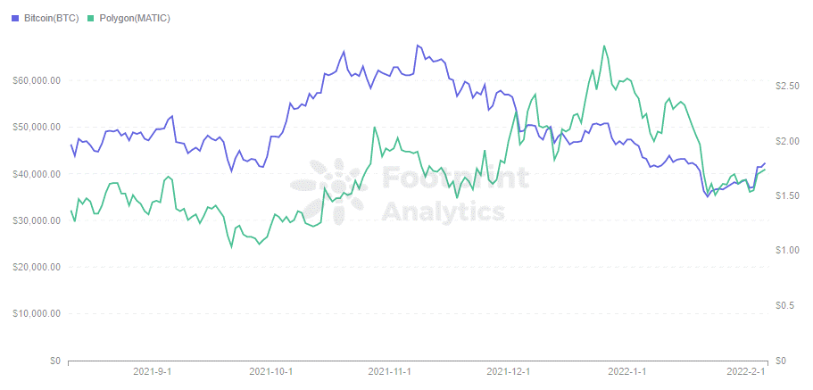Screen dimensions: 813x390
Task: Click the $1.00 right axis label
Action: (x=787, y=250)
